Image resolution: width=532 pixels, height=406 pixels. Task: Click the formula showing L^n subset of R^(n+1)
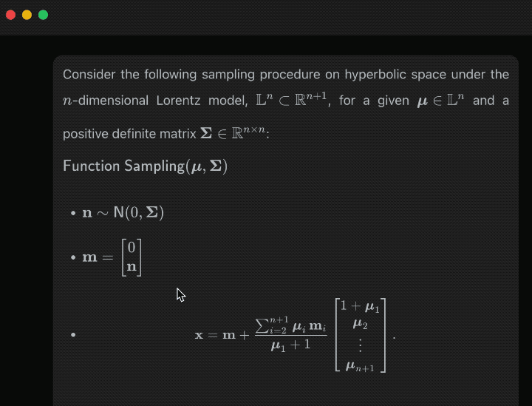(x=293, y=100)
